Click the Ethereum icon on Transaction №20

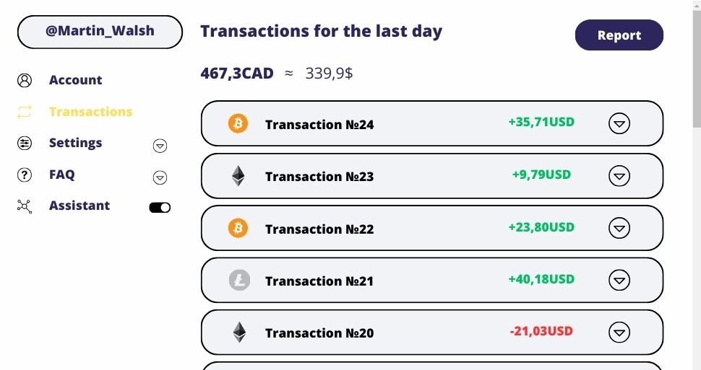tap(238, 332)
